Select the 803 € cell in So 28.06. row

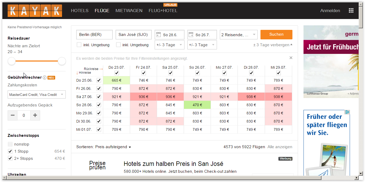click(224, 105)
